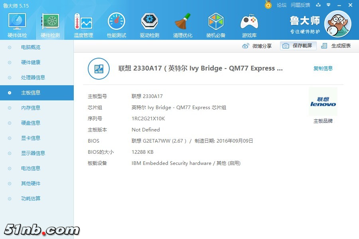This screenshot has width=359, height=239.
Task: Go to 内存信息 in the sidebar
Action: (31, 108)
